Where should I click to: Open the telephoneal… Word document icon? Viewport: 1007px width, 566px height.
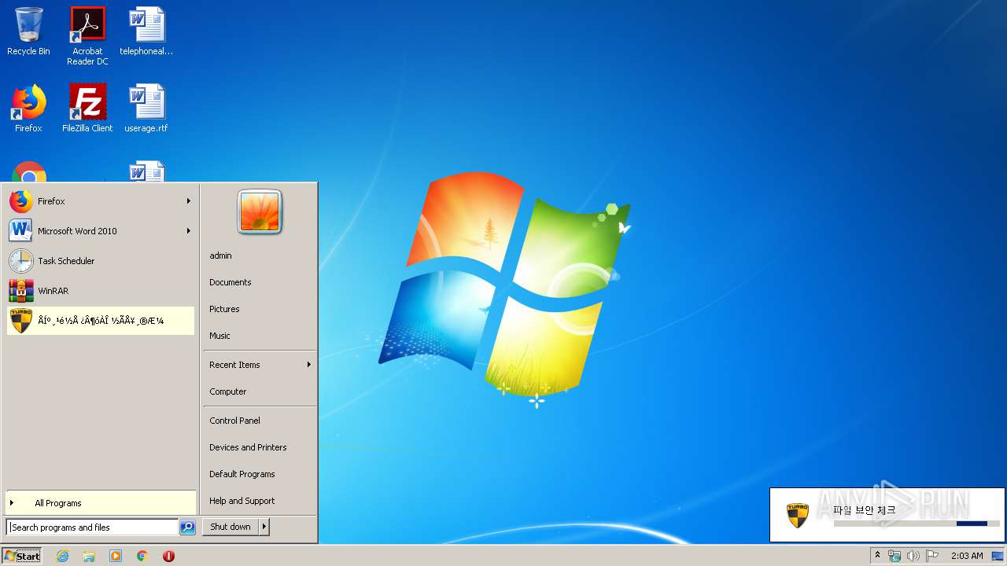click(146, 31)
